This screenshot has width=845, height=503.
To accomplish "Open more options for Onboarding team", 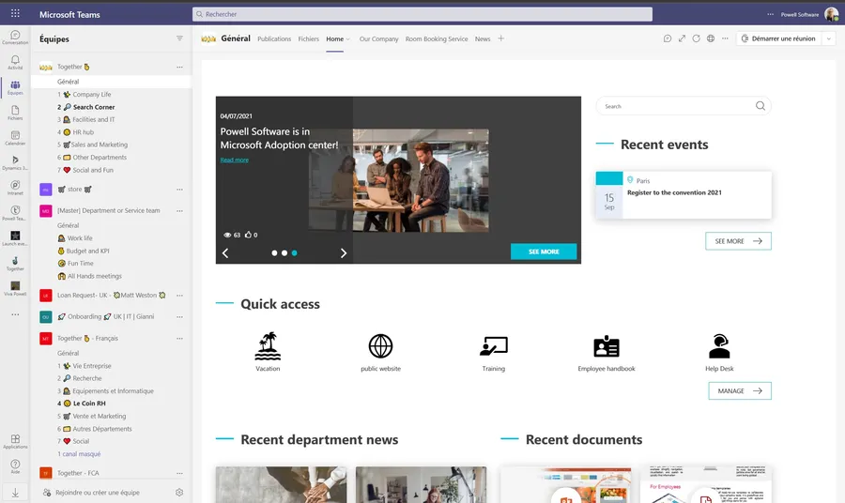I will 179,316.
